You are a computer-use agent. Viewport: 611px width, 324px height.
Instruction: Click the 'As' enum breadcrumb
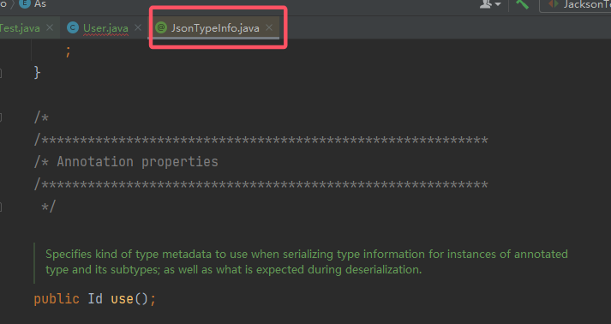coord(40,4)
